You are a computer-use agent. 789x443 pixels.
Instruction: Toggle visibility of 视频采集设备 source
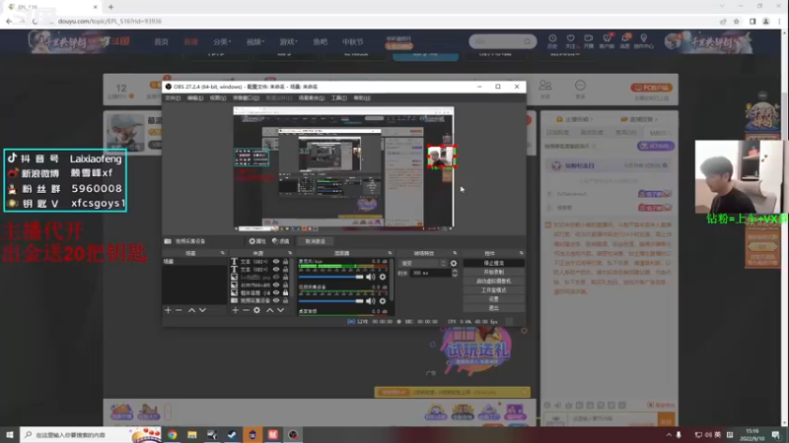276,300
